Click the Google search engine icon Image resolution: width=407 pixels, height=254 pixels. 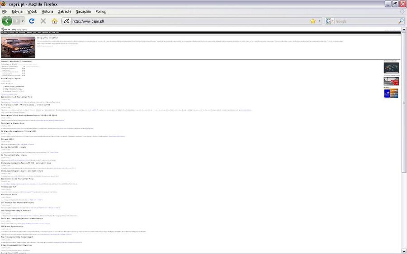tap(329, 21)
